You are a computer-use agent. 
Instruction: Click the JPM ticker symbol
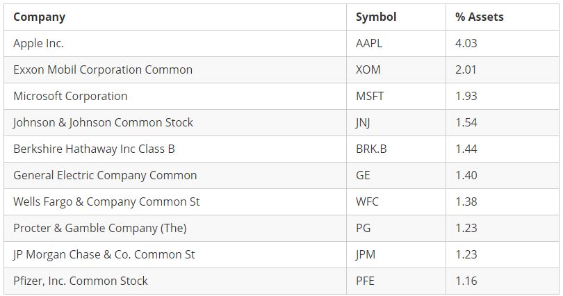[x=366, y=254]
